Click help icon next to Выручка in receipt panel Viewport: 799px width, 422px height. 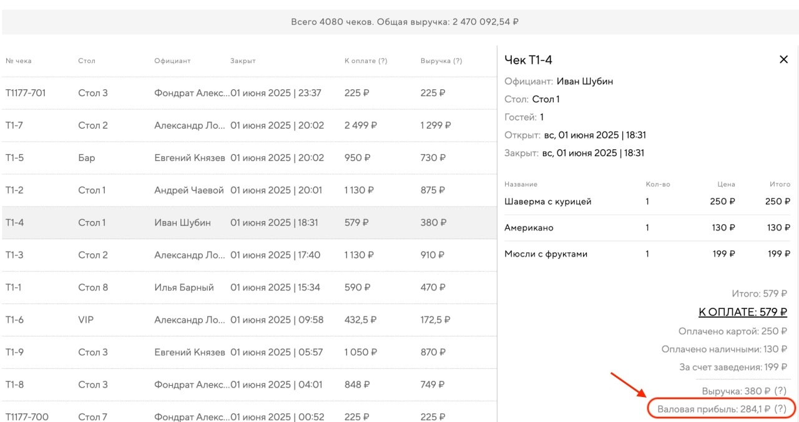click(780, 391)
